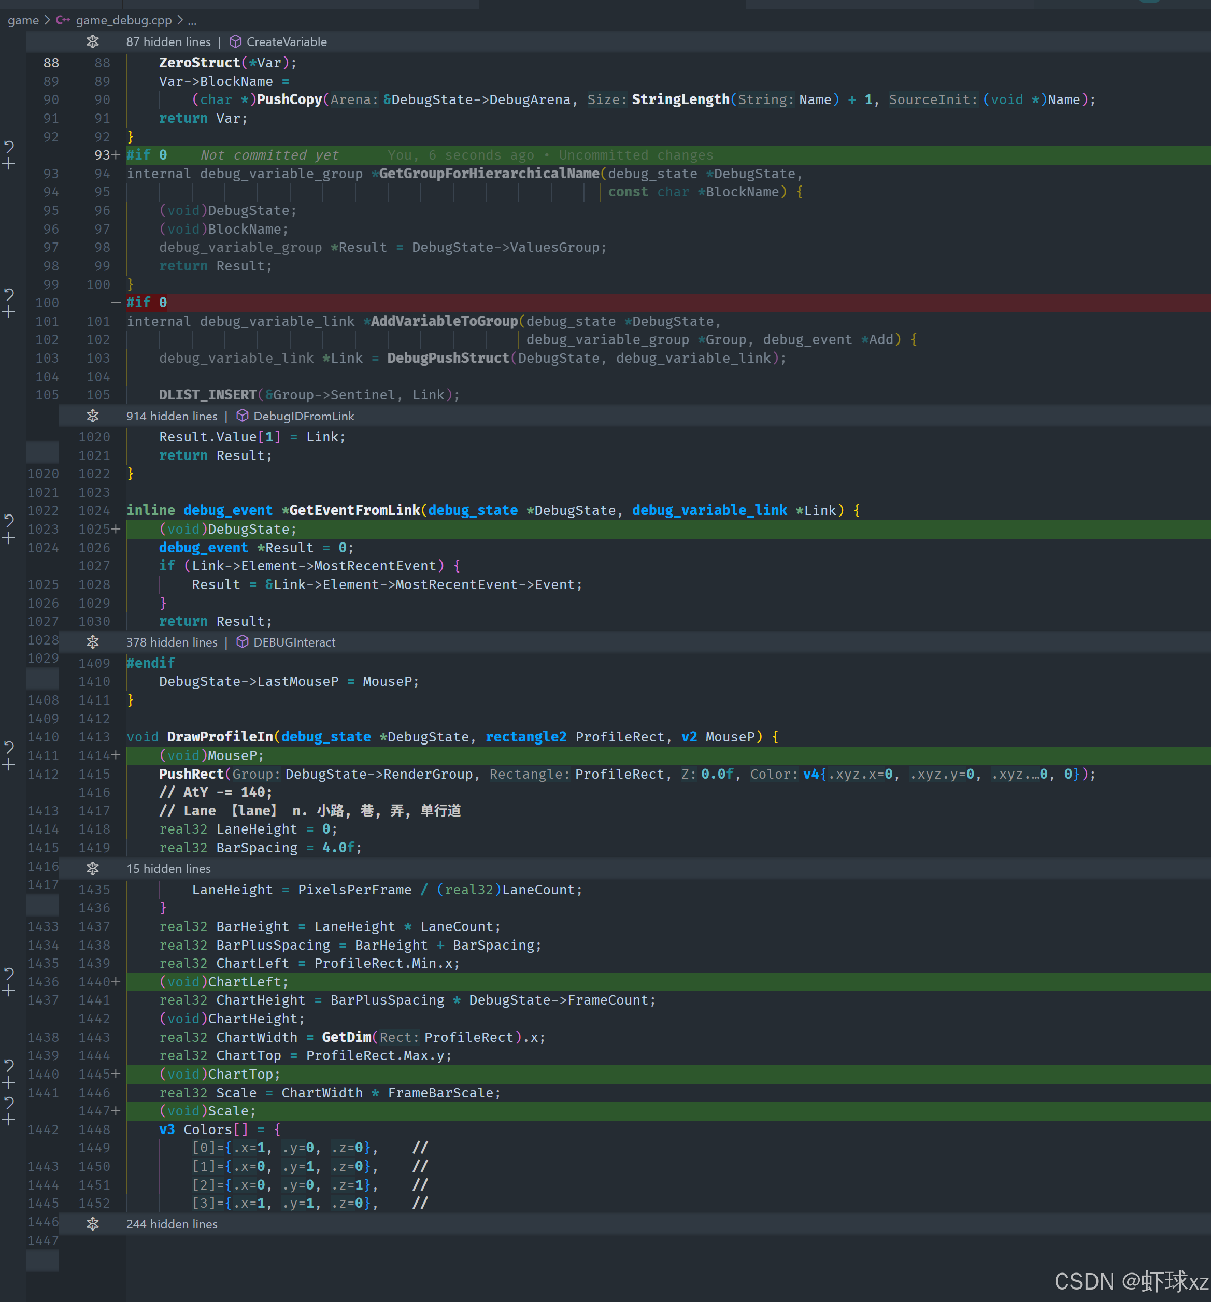The width and height of the screenshot is (1211, 1302).
Task: Jump to CreateVariable symbol link
Action: coord(286,42)
